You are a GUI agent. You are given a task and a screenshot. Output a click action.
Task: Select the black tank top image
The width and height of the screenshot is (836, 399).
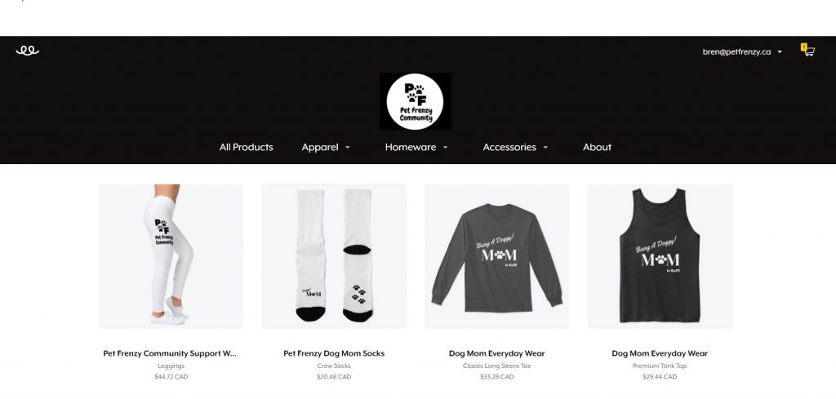point(660,256)
